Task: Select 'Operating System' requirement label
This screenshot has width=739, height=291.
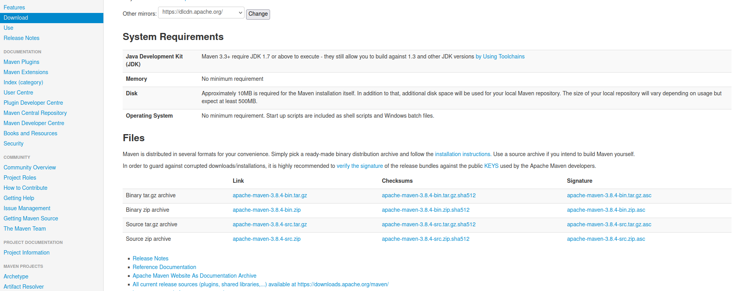Action: point(149,116)
